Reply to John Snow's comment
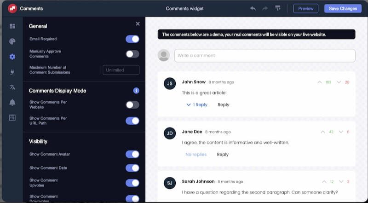Image resolution: width=368 pixels, height=203 pixels. pos(223,105)
